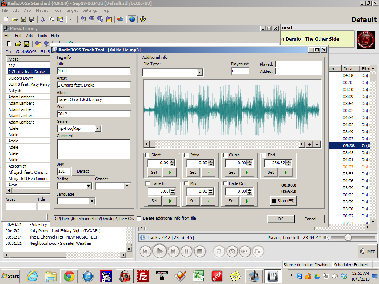Play preview from the Intro marker
The width and height of the screenshot is (379, 284).
208,172
